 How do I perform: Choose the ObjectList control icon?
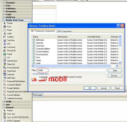4,64
